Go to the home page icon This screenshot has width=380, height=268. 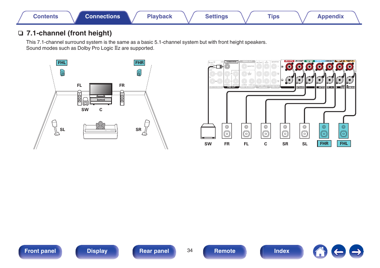point(320,252)
